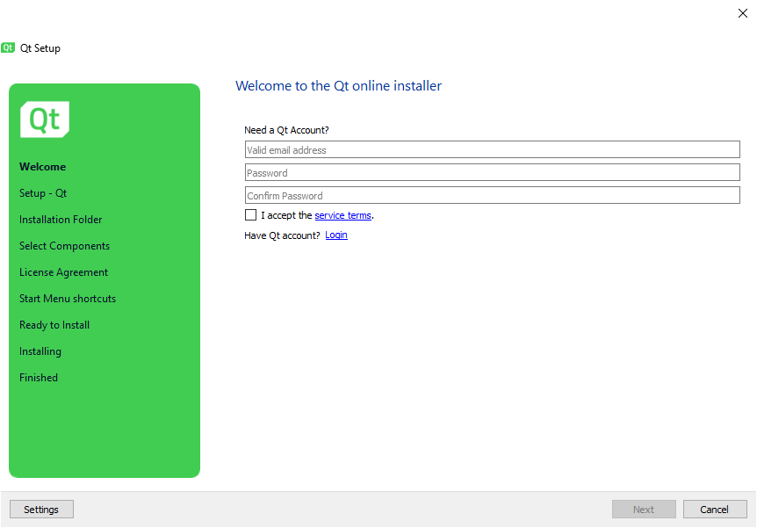The width and height of the screenshot is (757, 528).
Task: Click the large Qt logo in sidebar
Action: click(45, 119)
